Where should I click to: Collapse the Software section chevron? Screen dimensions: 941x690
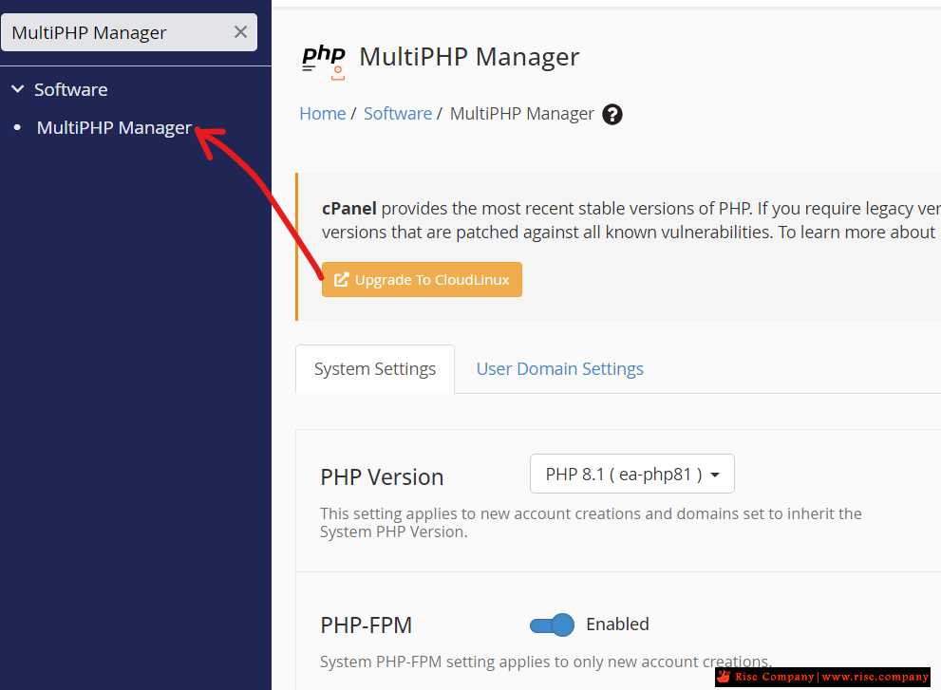point(18,89)
